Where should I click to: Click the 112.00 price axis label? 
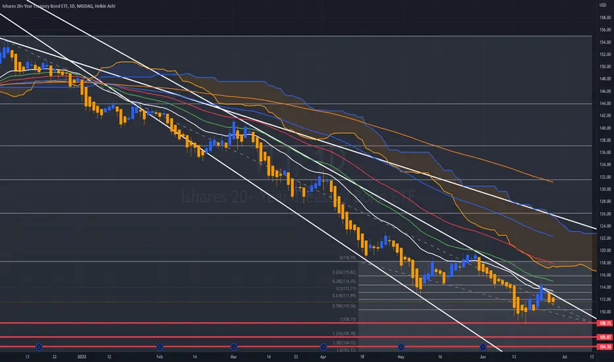click(605, 299)
